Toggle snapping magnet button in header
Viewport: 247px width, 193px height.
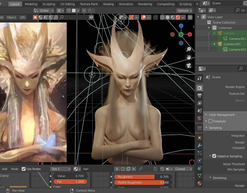coord(69,11)
